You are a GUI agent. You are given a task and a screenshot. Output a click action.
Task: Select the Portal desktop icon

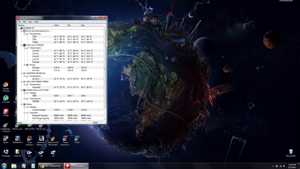[x=77, y=139]
